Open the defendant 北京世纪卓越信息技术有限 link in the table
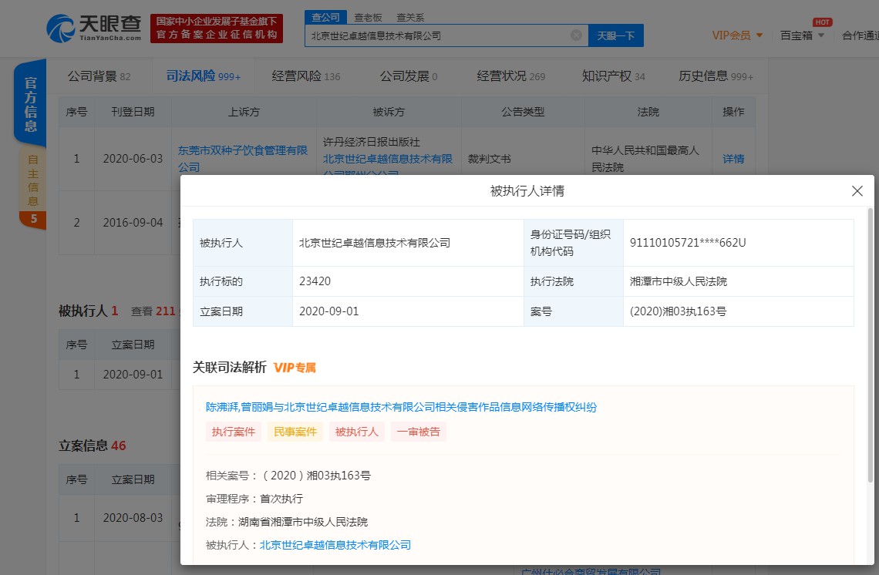Viewport: 879px width, 575px height. pyautogui.click(x=387, y=159)
